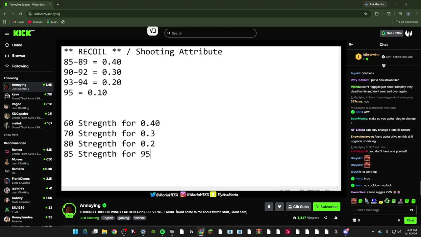
Task: Click the Gift Subs button
Action: (298, 207)
